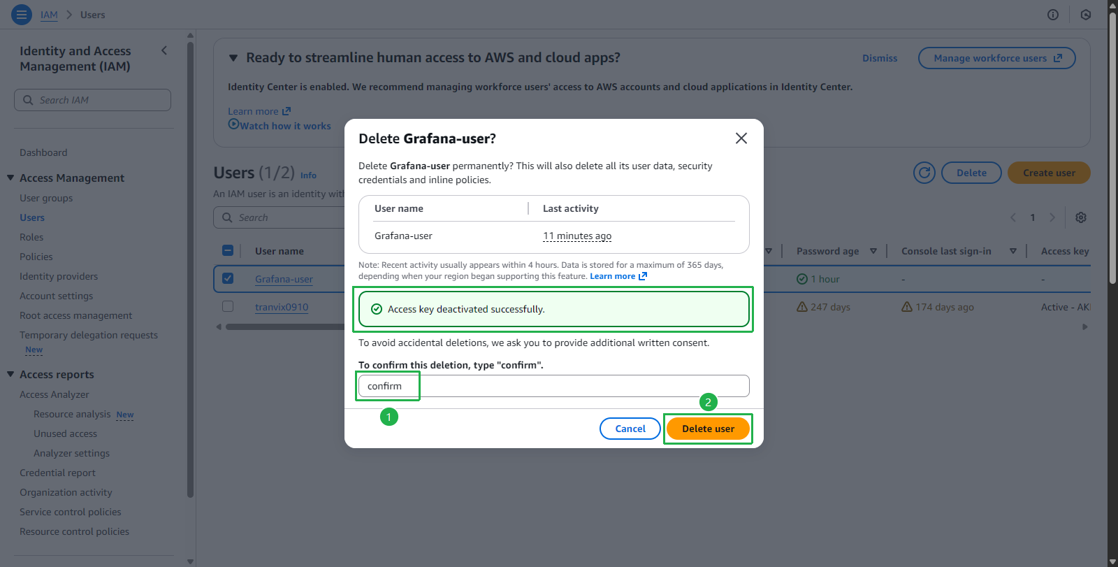Image resolution: width=1118 pixels, height=567 pixels.
Task: Open Organization activity page
Action: 66,492
